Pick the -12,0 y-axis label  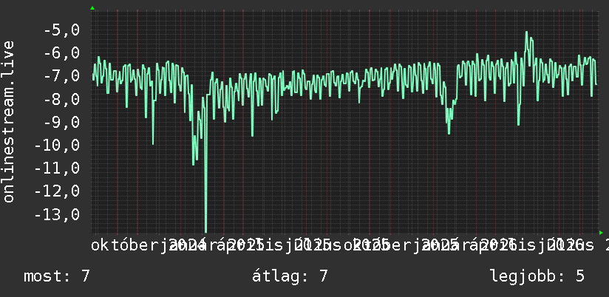click(x=57, y=191)
